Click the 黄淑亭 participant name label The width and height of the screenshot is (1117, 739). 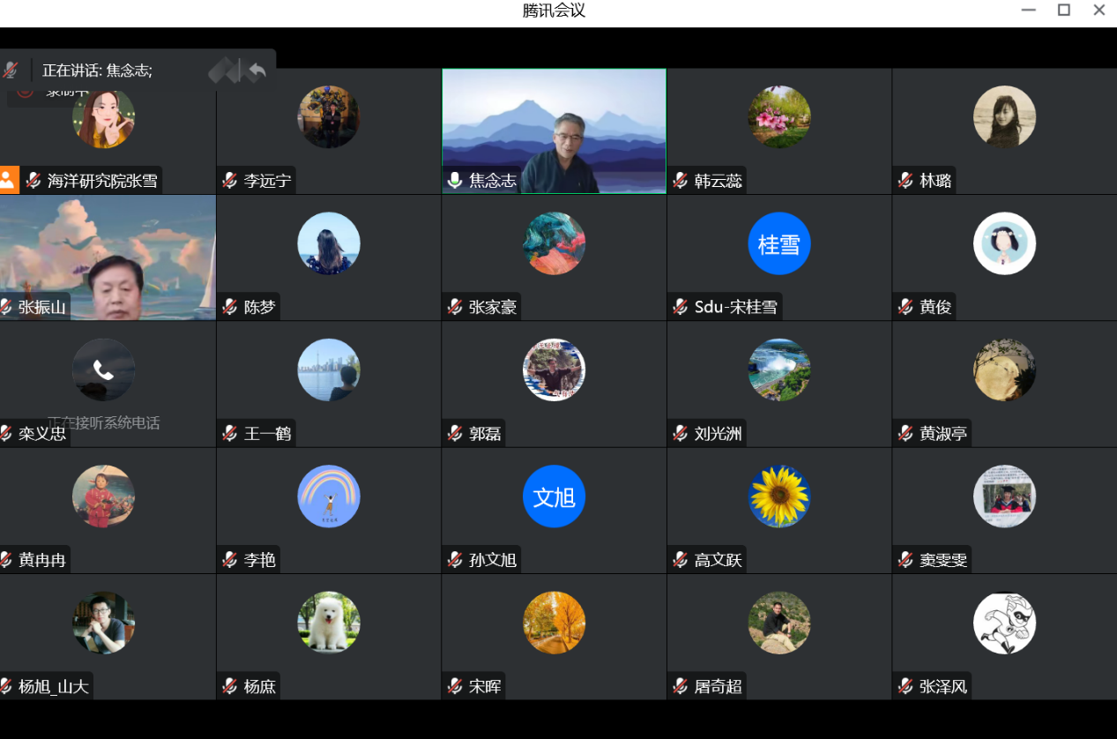[942, 433]
